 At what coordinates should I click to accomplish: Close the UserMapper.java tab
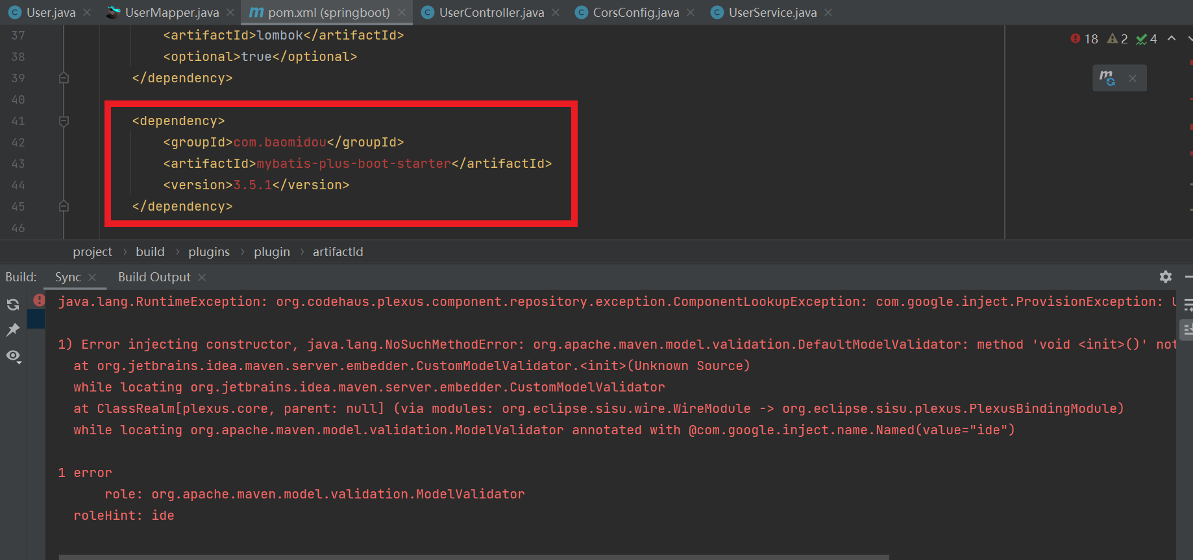coord(230,12)
